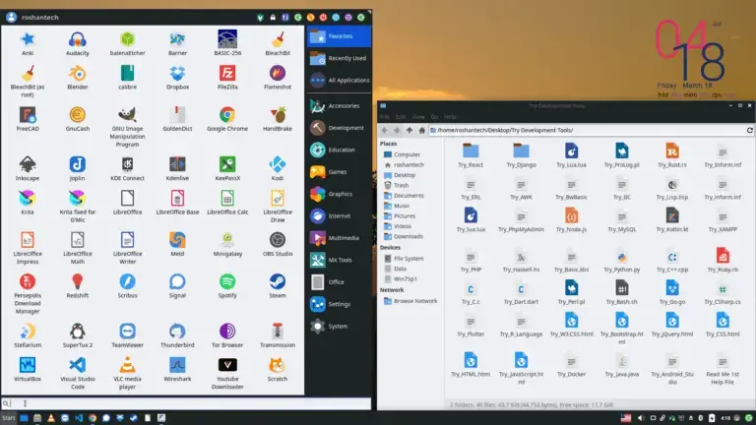
Task: Open Spotify
Action: coord(227,285)
